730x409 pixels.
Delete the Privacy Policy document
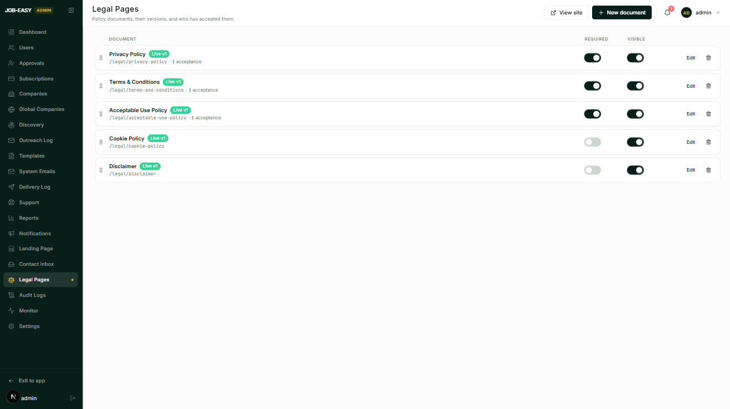click(708, 58)
